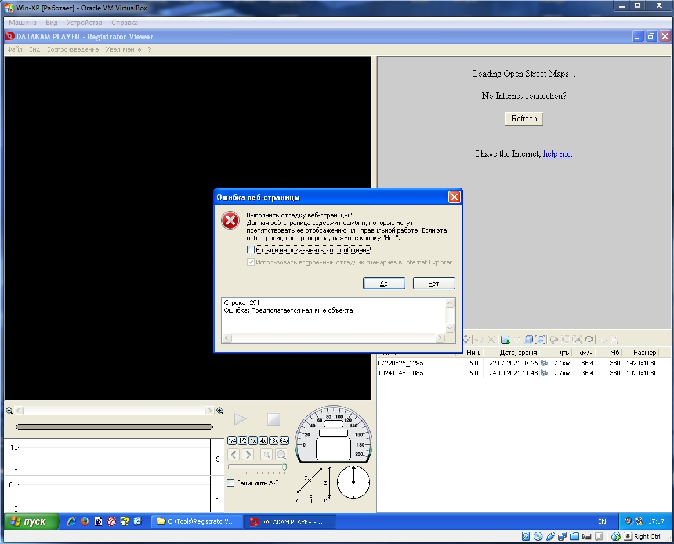Set playback speed to 1x
This screenshot has height=544, width=674.
(253, 440)
